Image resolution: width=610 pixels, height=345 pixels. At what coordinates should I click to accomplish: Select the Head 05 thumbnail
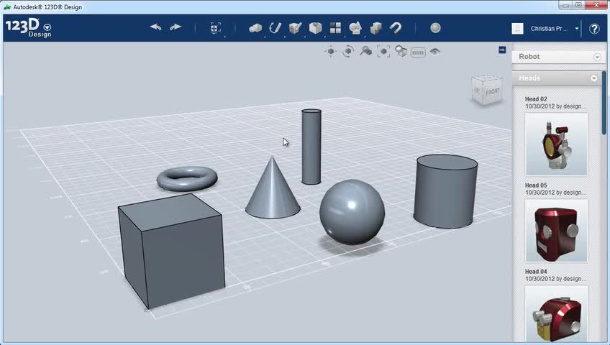point(556,231)
